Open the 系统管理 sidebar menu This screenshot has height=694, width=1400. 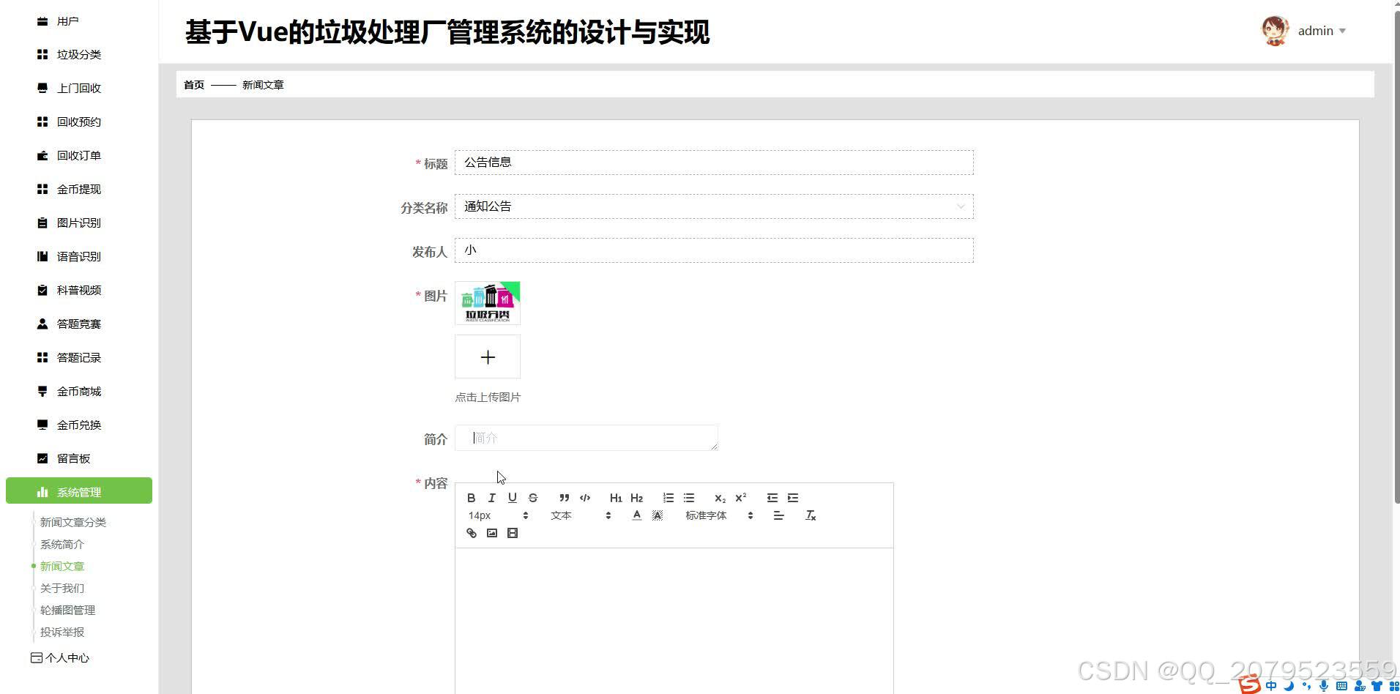[79, 491]
